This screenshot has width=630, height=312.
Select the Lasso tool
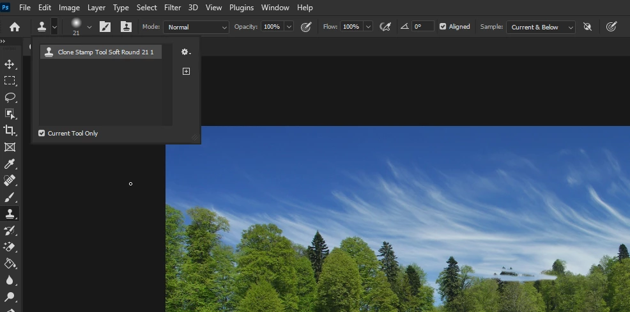point(10,97)
